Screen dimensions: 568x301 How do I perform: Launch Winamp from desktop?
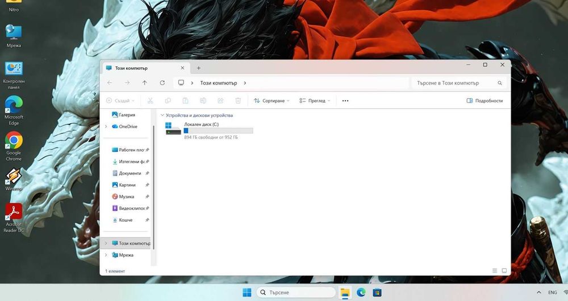pos(14,180)
